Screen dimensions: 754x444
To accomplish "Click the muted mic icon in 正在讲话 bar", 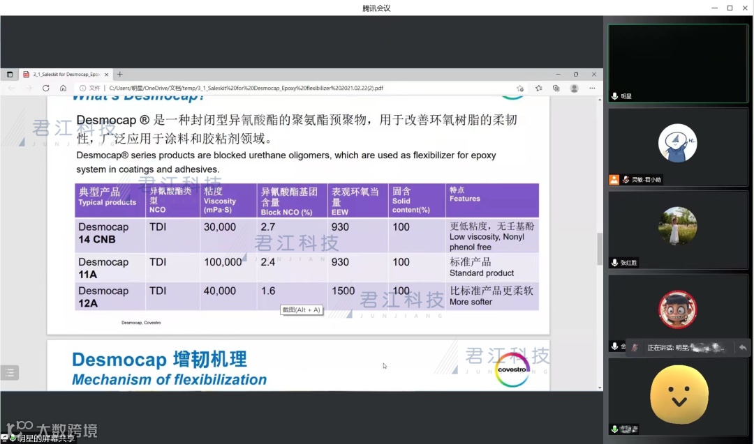I will tap(635, 348).
